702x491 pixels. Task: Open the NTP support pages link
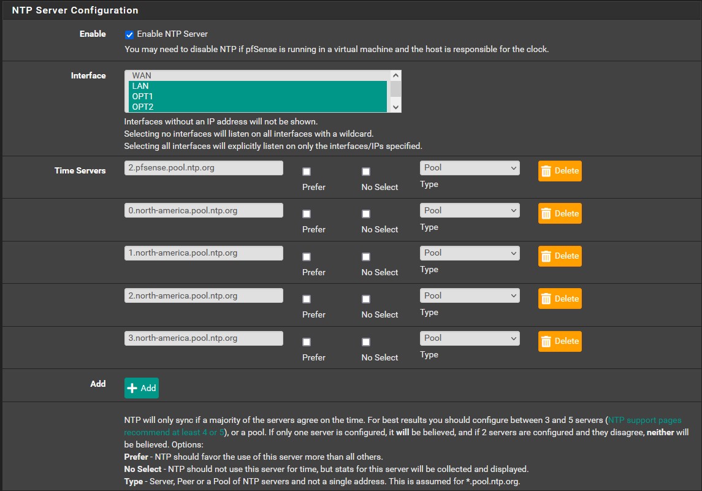click(x=644, y=420)
